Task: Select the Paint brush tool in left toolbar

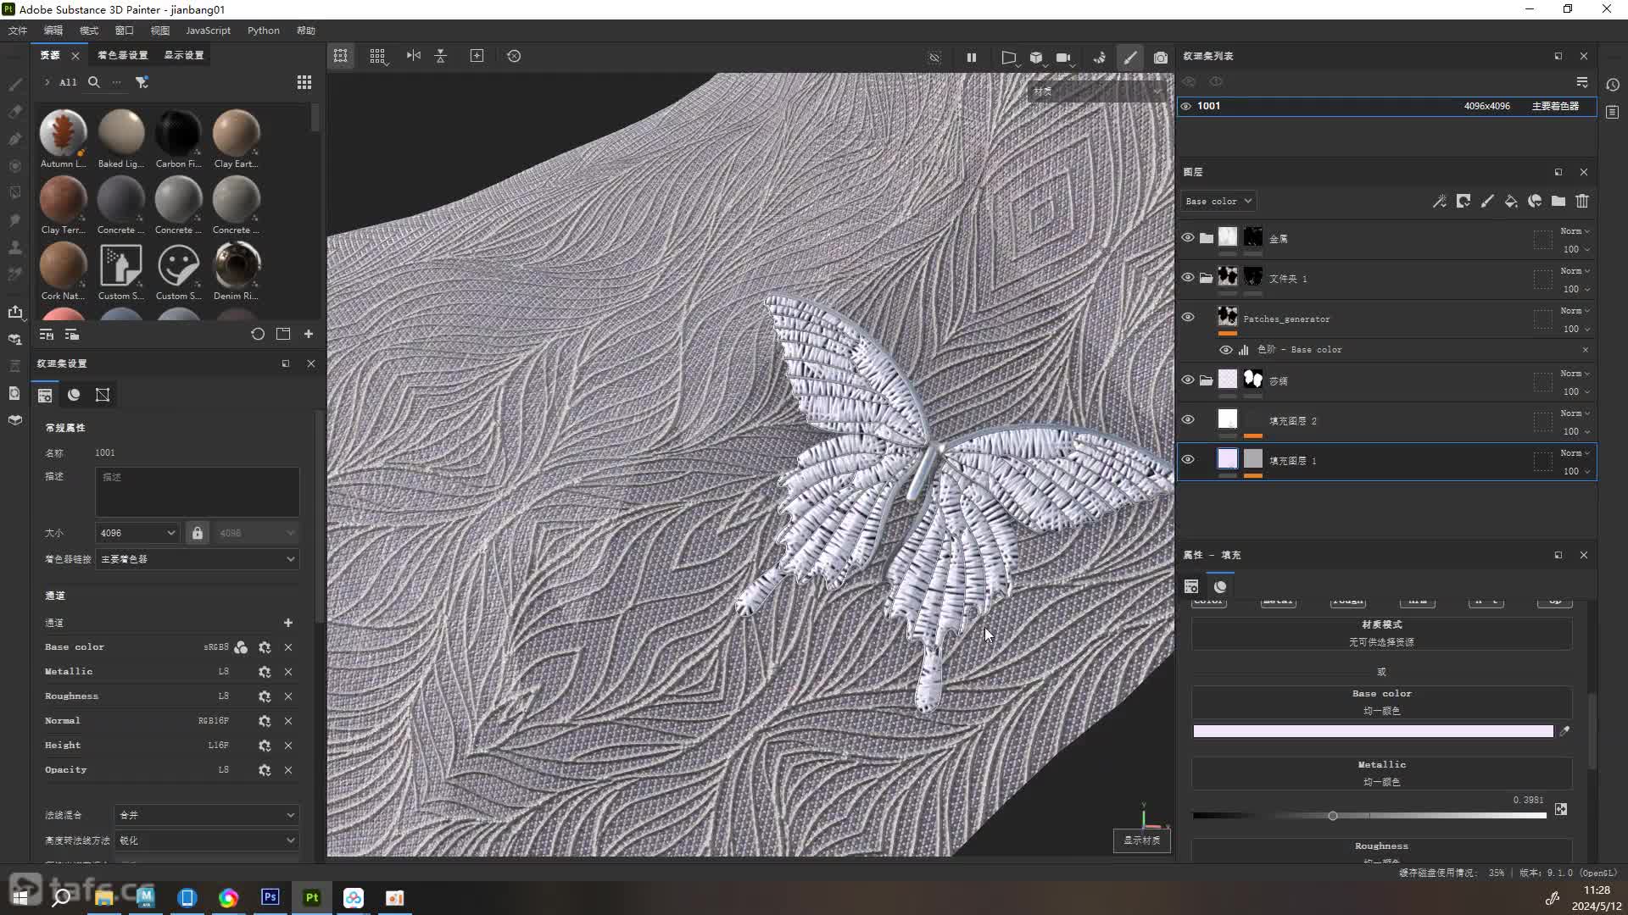Action: [x=15, y=84]
